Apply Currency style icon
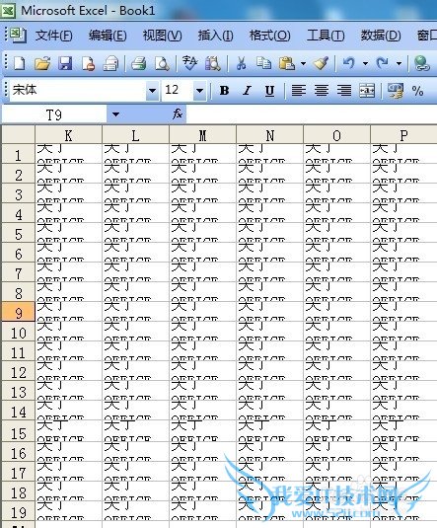 click(396, 90)
